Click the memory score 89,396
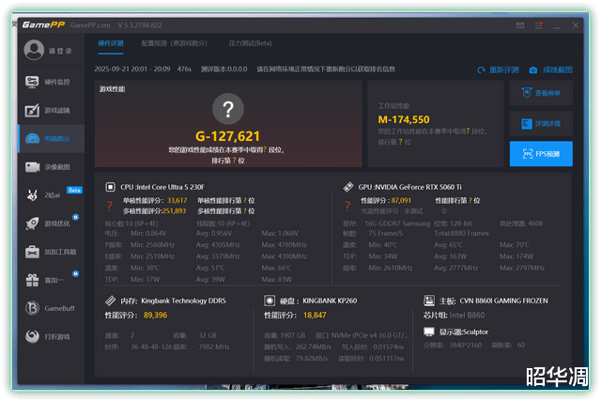 [155, 315]
